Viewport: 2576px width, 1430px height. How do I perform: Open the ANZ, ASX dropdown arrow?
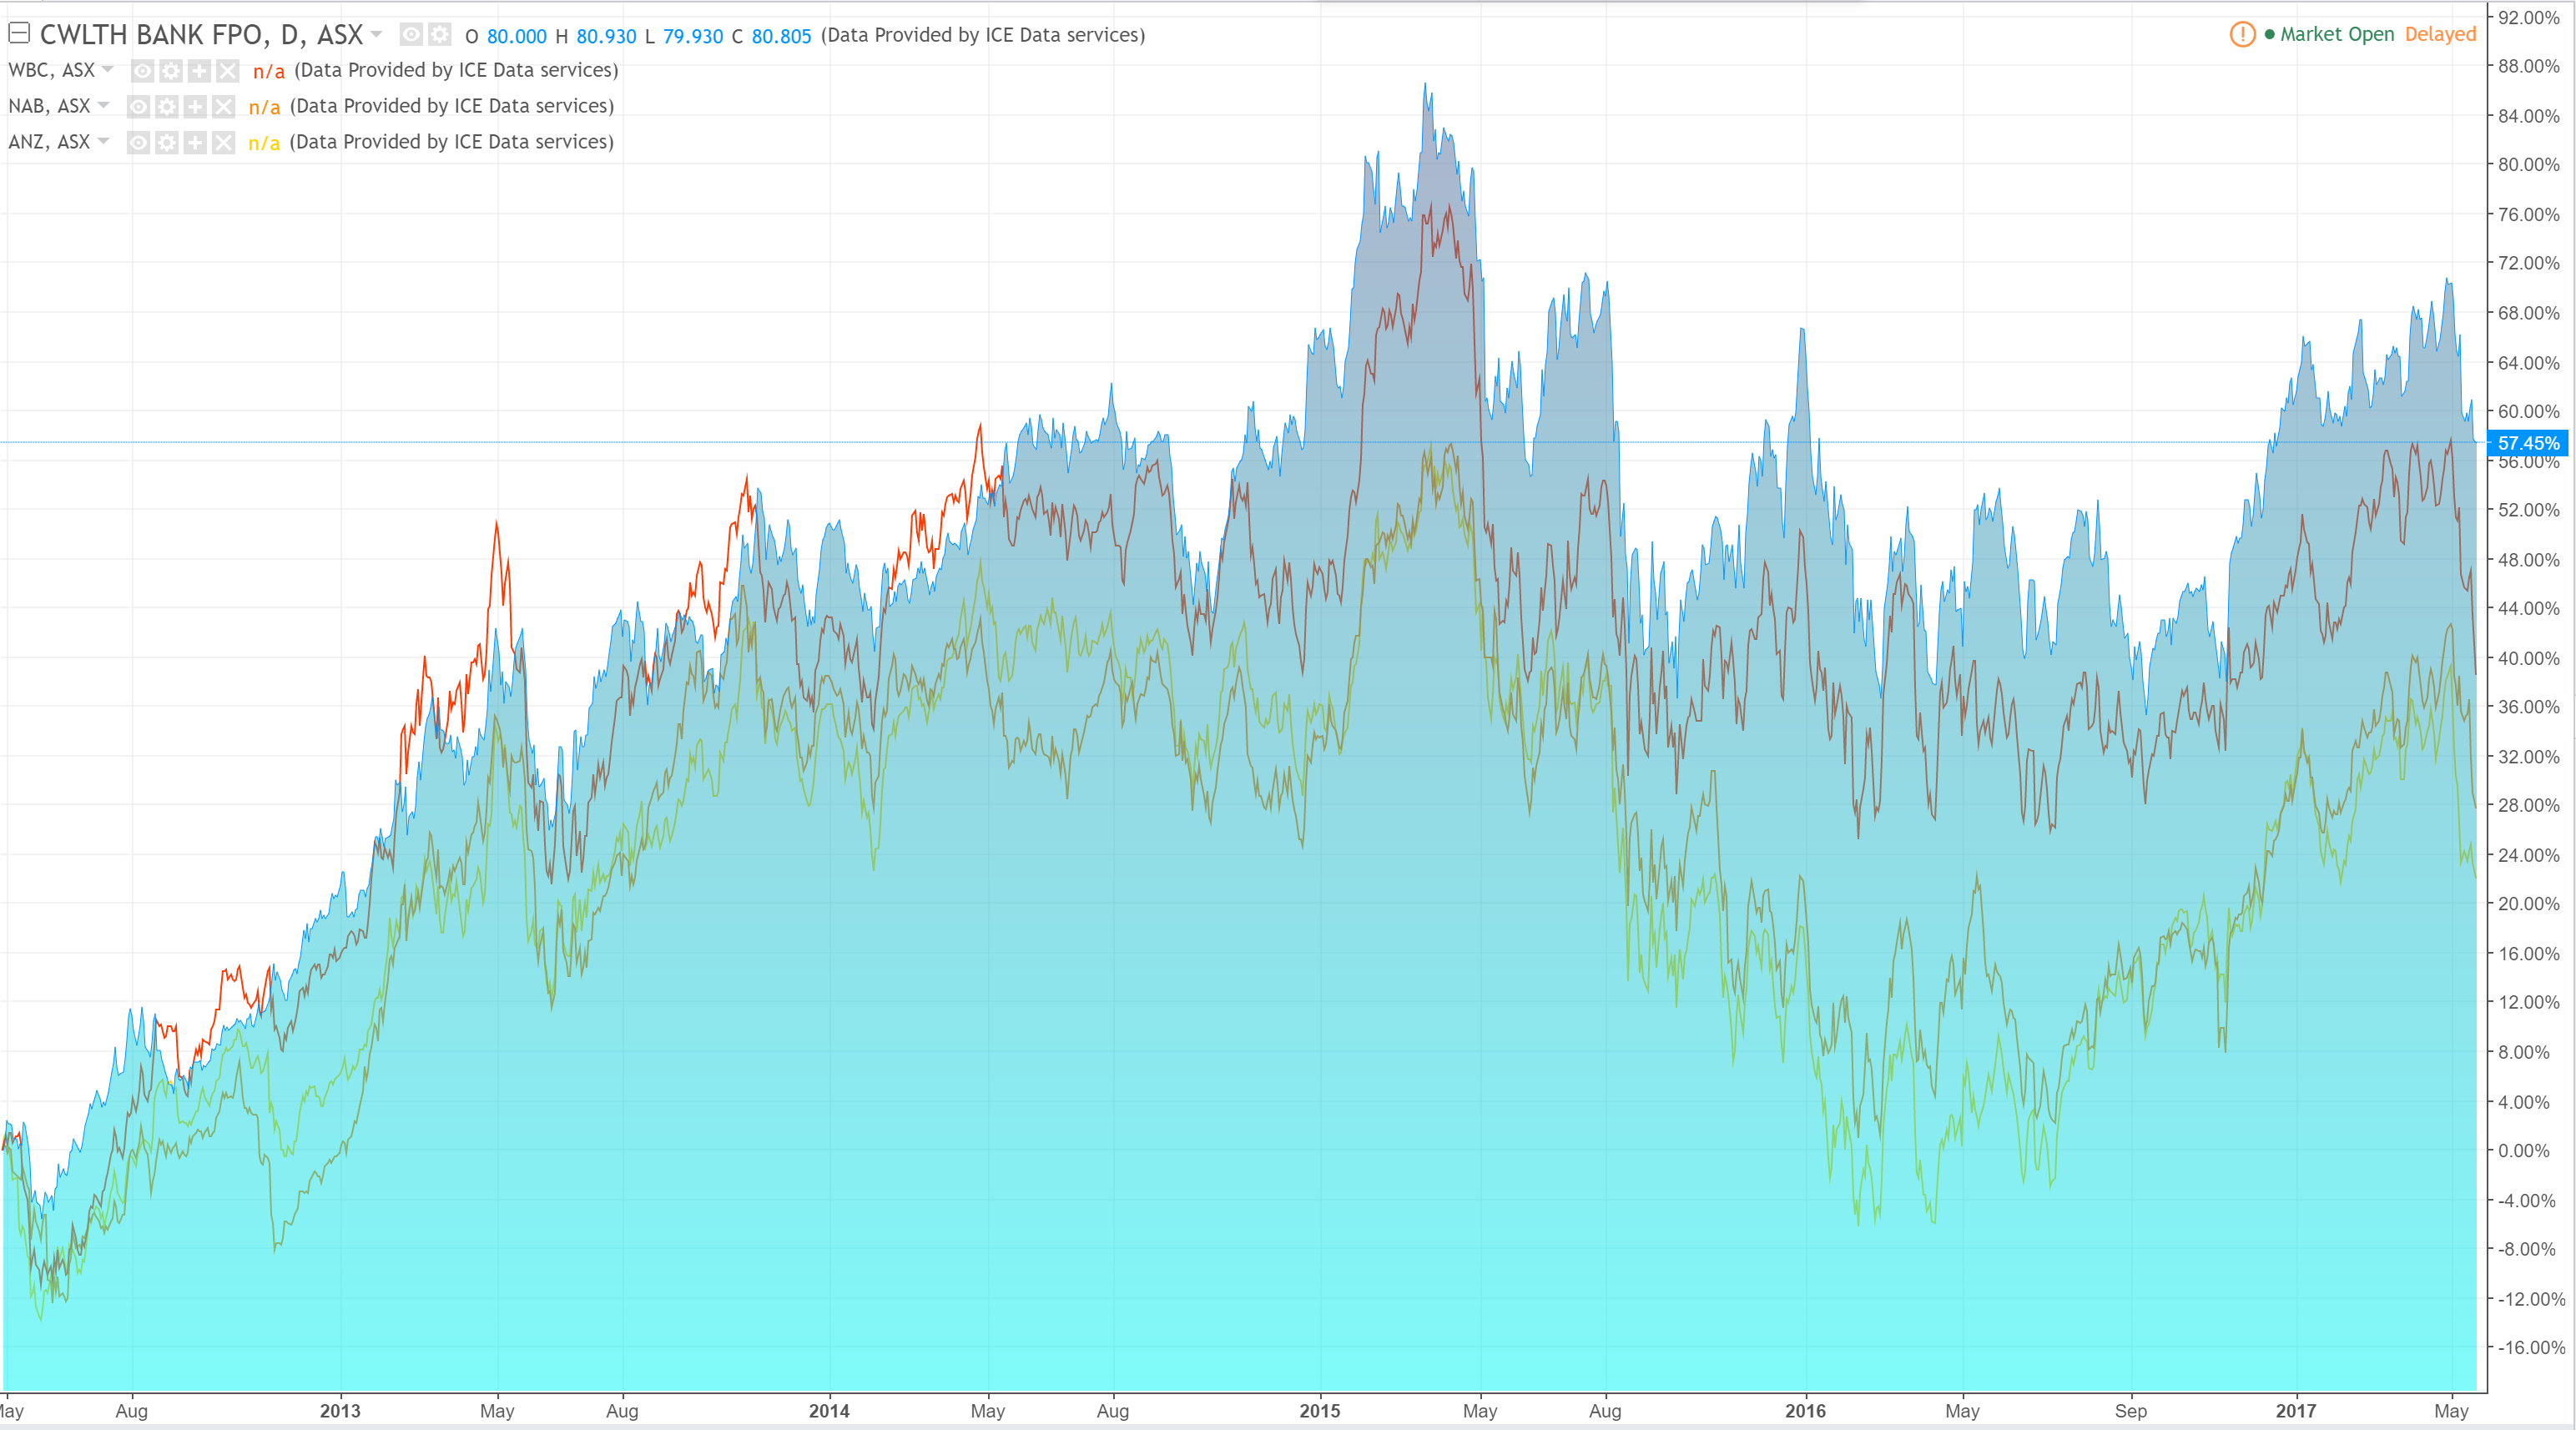(104, 142)
